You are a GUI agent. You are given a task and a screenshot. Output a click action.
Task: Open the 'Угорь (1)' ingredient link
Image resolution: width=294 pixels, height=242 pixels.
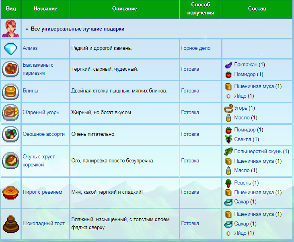click(x=244, y=108)
